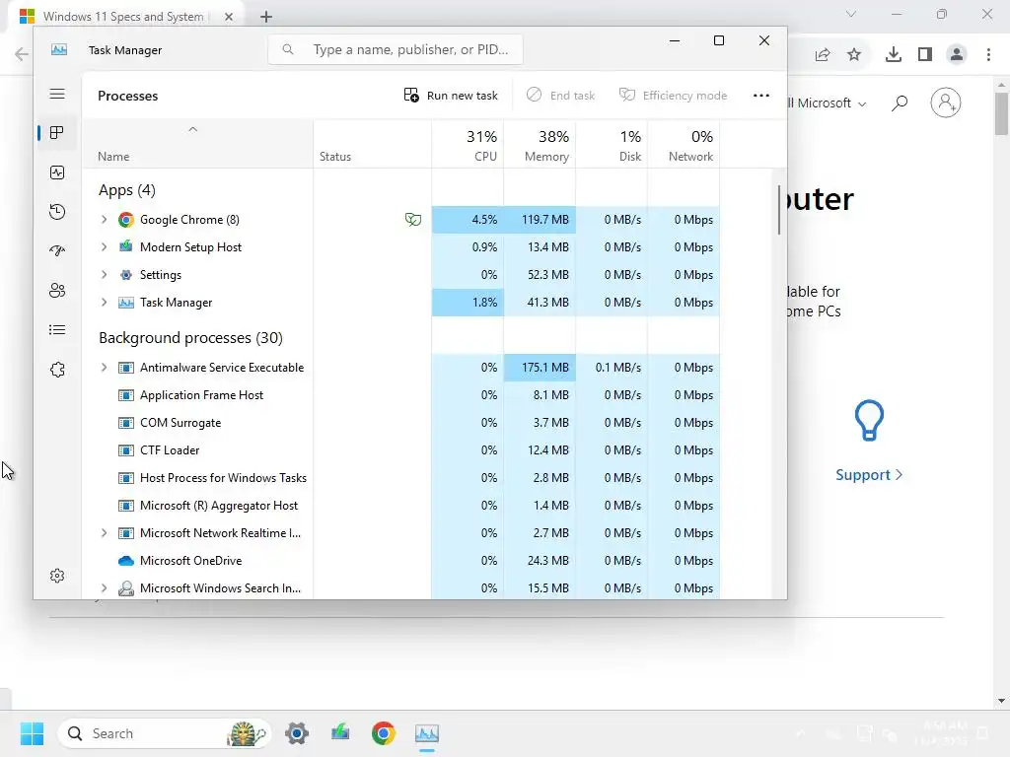Open the Windows Start menu
1010x757 pixels.
pos(32,733)
